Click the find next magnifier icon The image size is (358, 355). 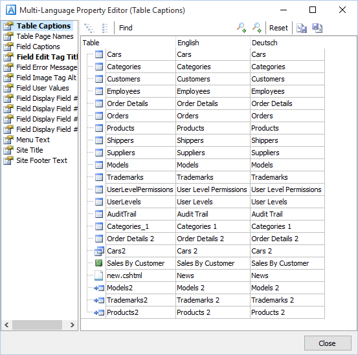coord(256,28)
